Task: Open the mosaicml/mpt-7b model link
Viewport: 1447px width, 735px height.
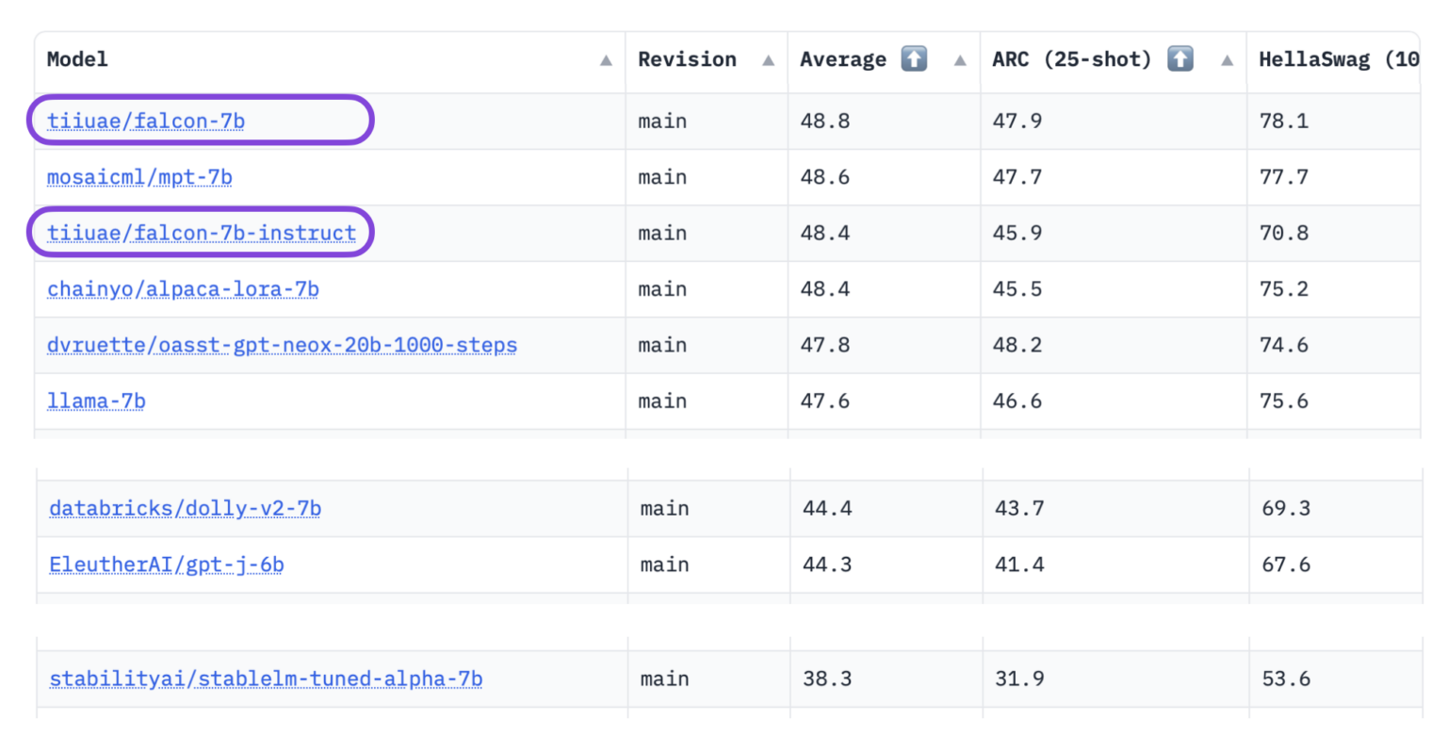Action: click(x=139, y=177)
